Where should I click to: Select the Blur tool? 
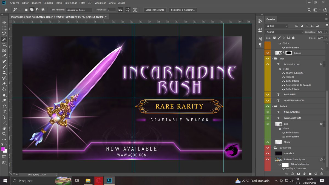click(4, 95)
